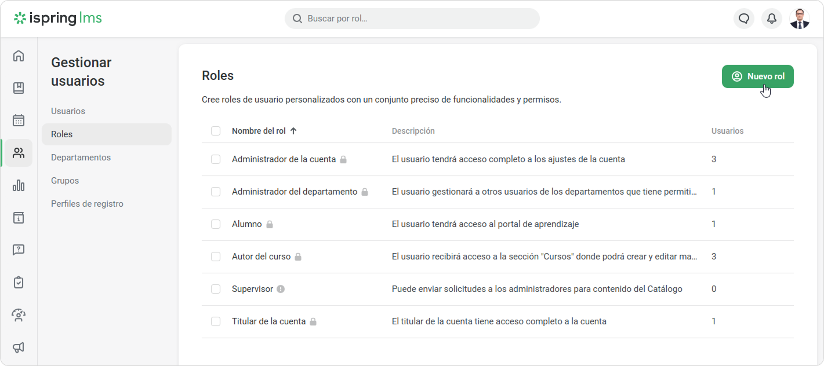Check the box for Titular de la cuenta
The image size is (824, 366).
(216, 321)
